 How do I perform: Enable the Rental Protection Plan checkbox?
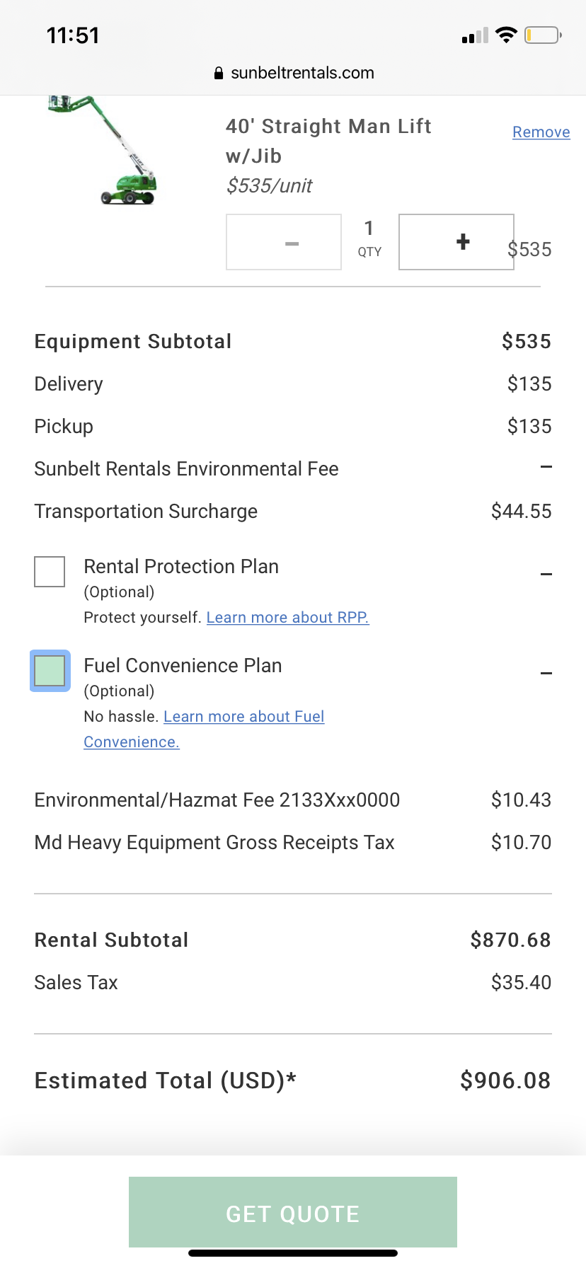pos(50,572)
